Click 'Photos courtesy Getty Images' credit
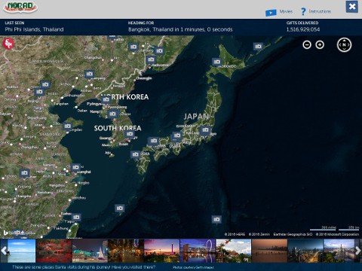 coord(193,267)
